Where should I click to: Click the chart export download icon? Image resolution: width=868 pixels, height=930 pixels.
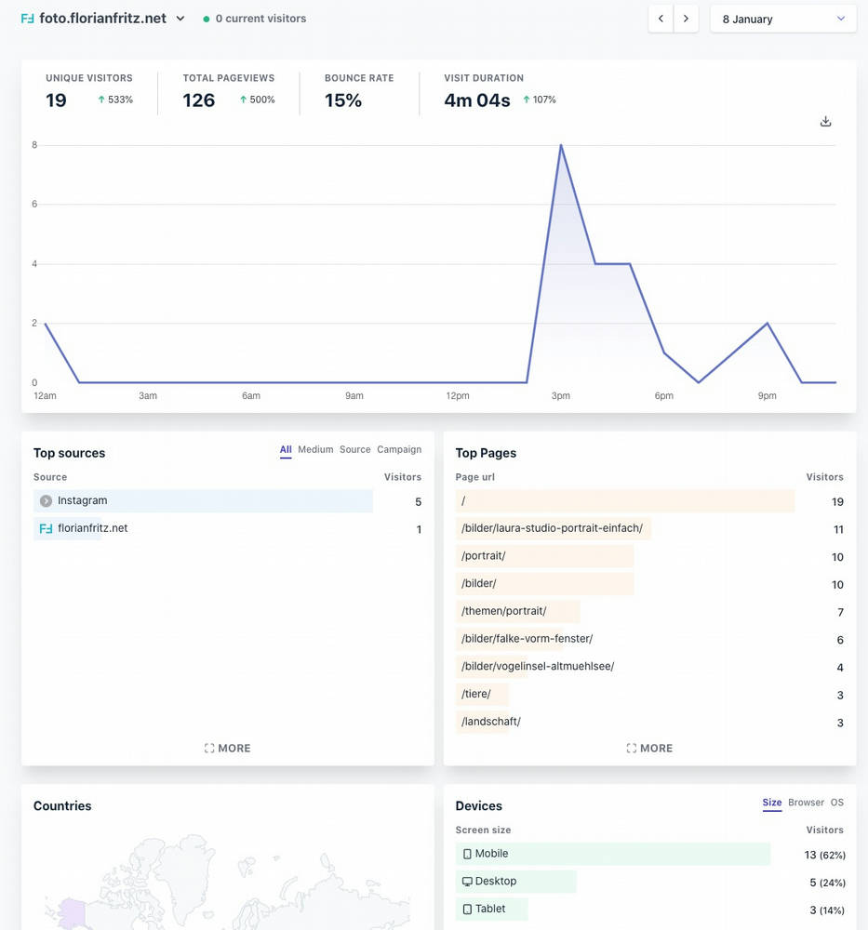tap(825, 121)
